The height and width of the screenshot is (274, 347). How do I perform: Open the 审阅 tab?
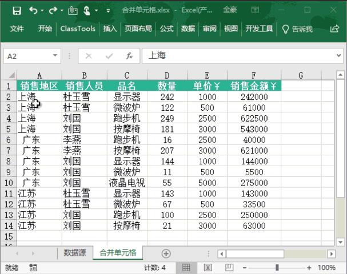point(210,29)
